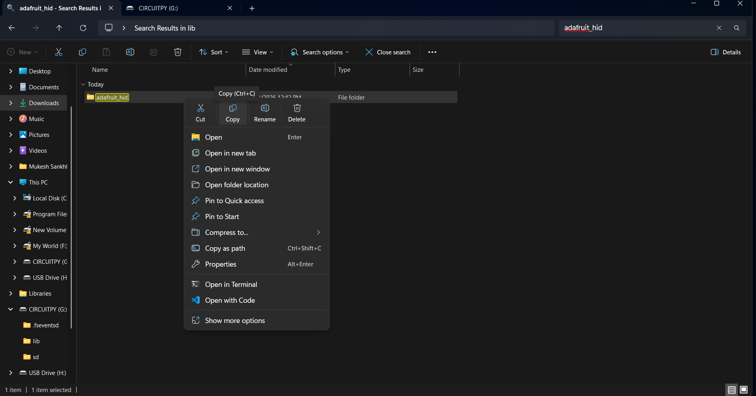The width and height of the screenshot is (756, 396).
Task: Click the toolbar Copy icon
Action: 83,52
